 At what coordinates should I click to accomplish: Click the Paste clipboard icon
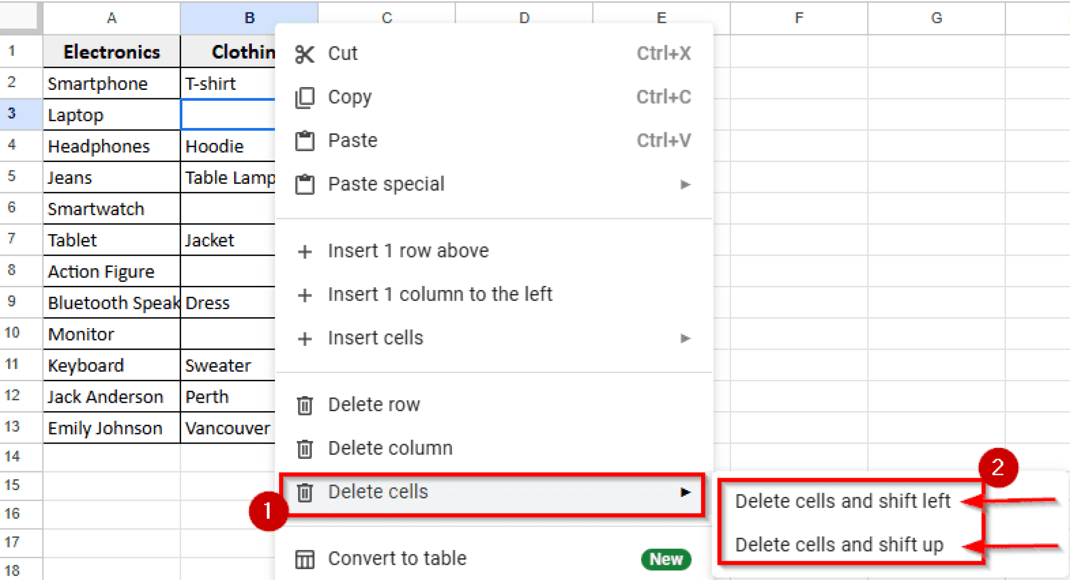[305, 141]
